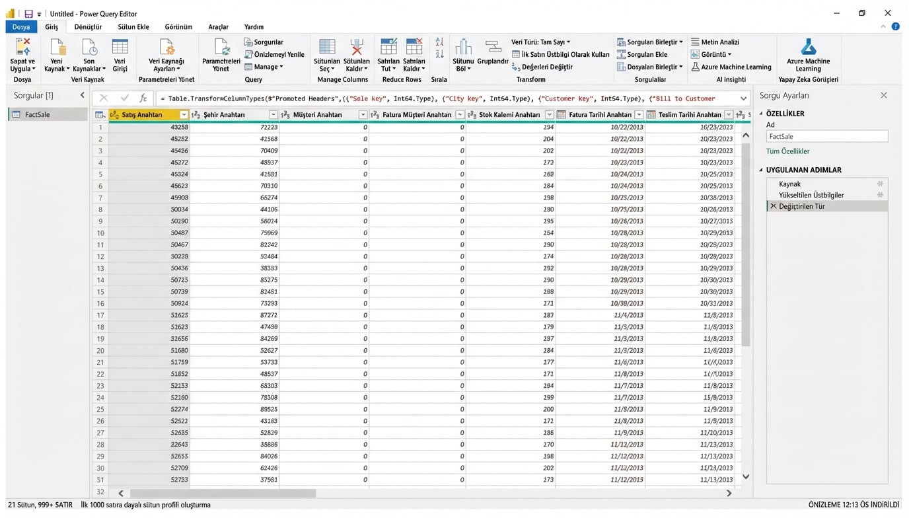
Task: Open Veri Türü: Tam Sayı dropdown
Action: [x=540, y=42]
